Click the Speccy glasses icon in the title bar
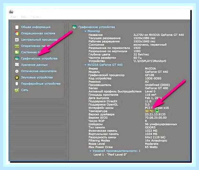Viewport: 199px width, 170px height. [x=11, y=12]
